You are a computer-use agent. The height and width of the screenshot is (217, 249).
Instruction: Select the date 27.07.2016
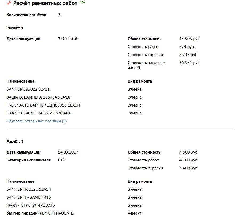pos(67,39)
